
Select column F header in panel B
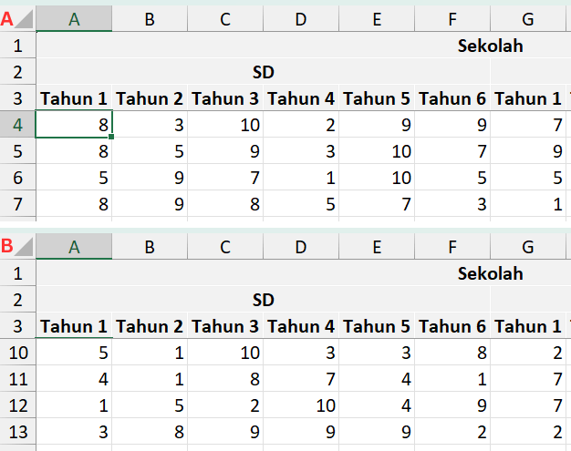pyautogui.click(x=452, y=247)
